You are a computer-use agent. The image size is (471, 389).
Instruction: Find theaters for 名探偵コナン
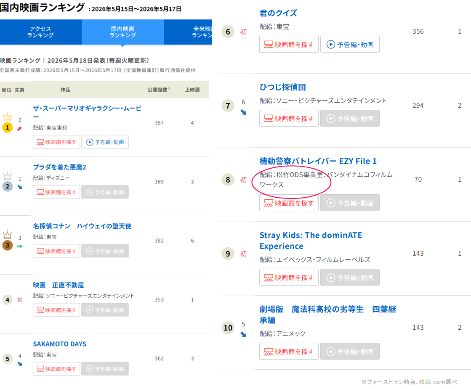coord(56,251)
